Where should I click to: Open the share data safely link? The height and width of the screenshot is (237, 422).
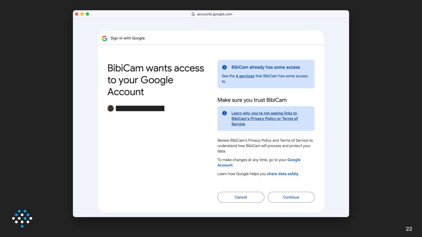click(283, 174)
